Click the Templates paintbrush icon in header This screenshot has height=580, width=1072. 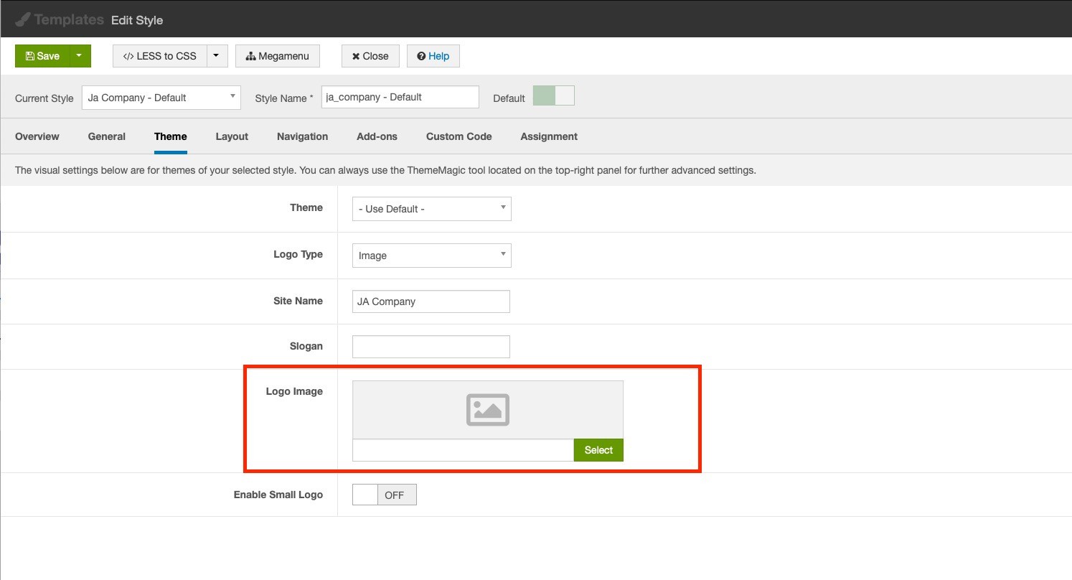(x=22, y=19)
